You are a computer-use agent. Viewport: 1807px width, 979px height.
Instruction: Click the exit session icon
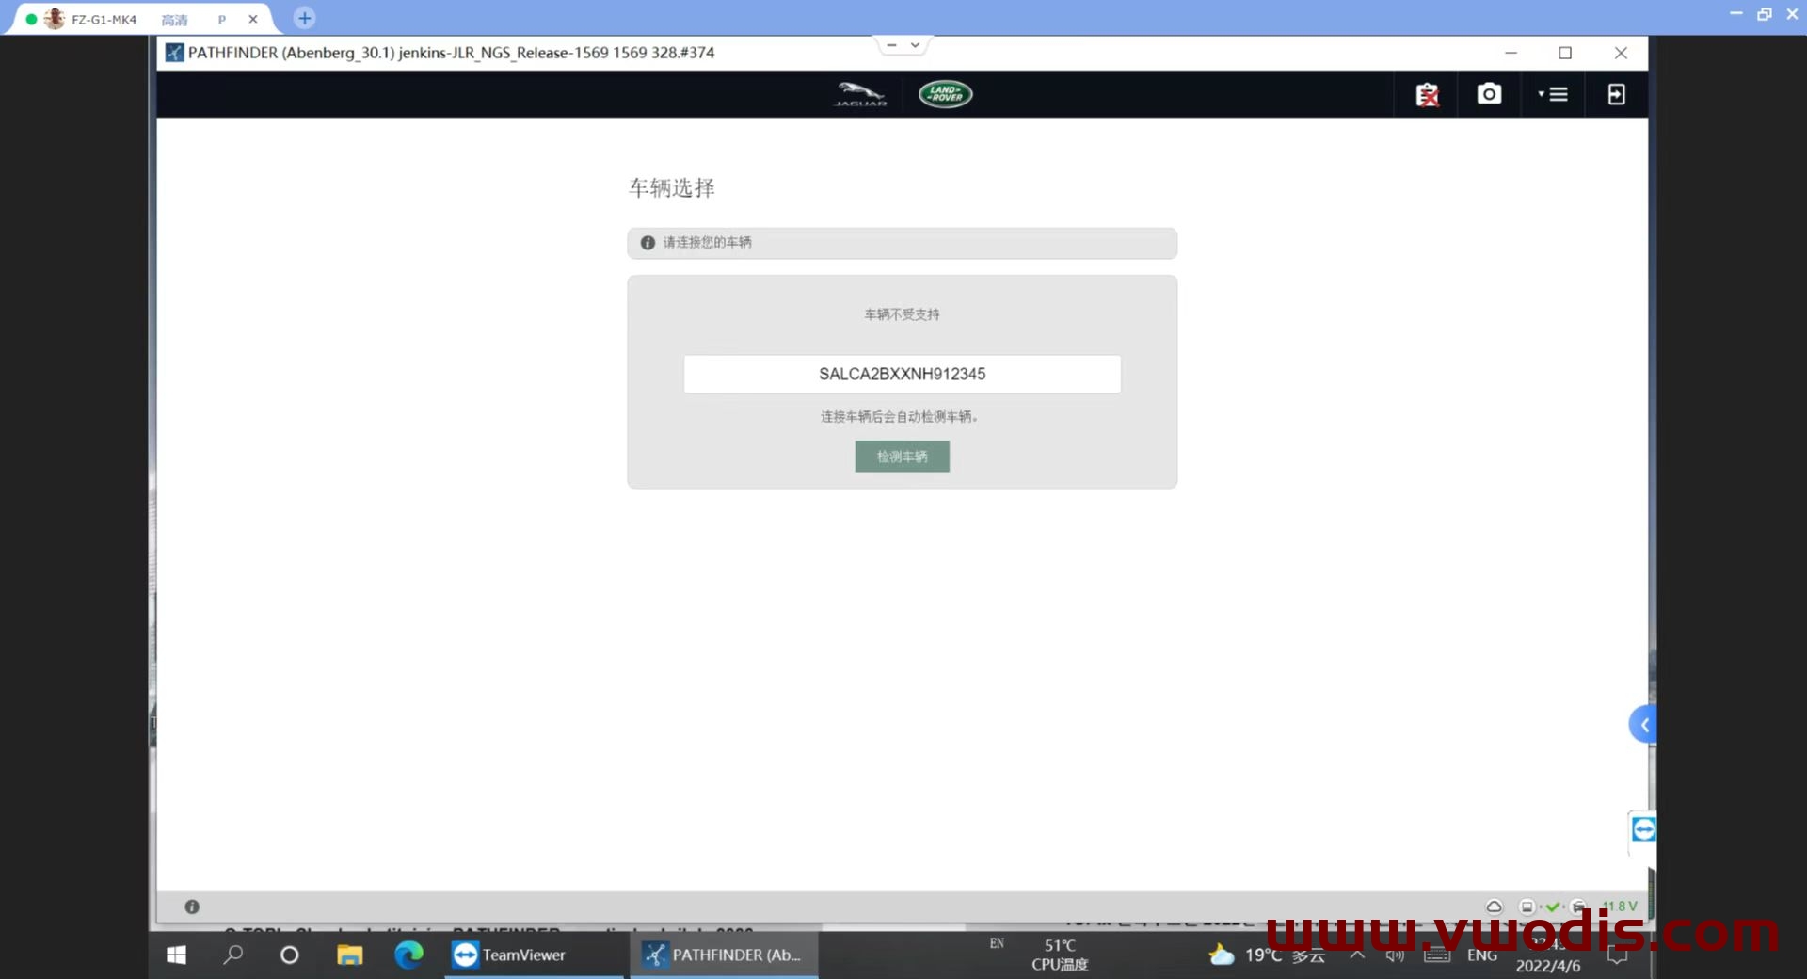coord(1616,94)
